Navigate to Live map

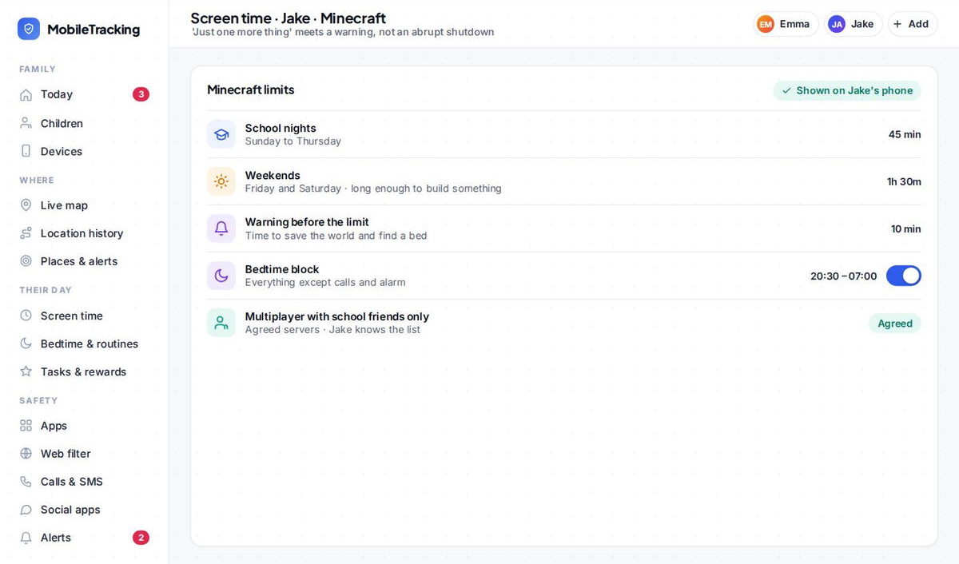[84, 205]
